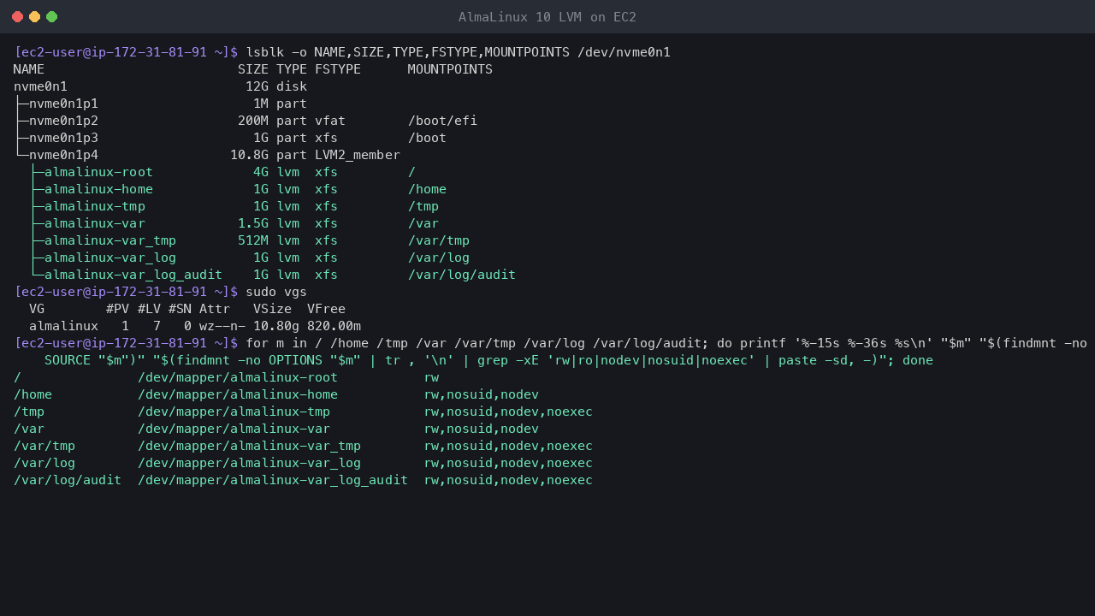Click the "#PV" column header
The height and width of the screenshot is (616, 1095).
(118, 309)
